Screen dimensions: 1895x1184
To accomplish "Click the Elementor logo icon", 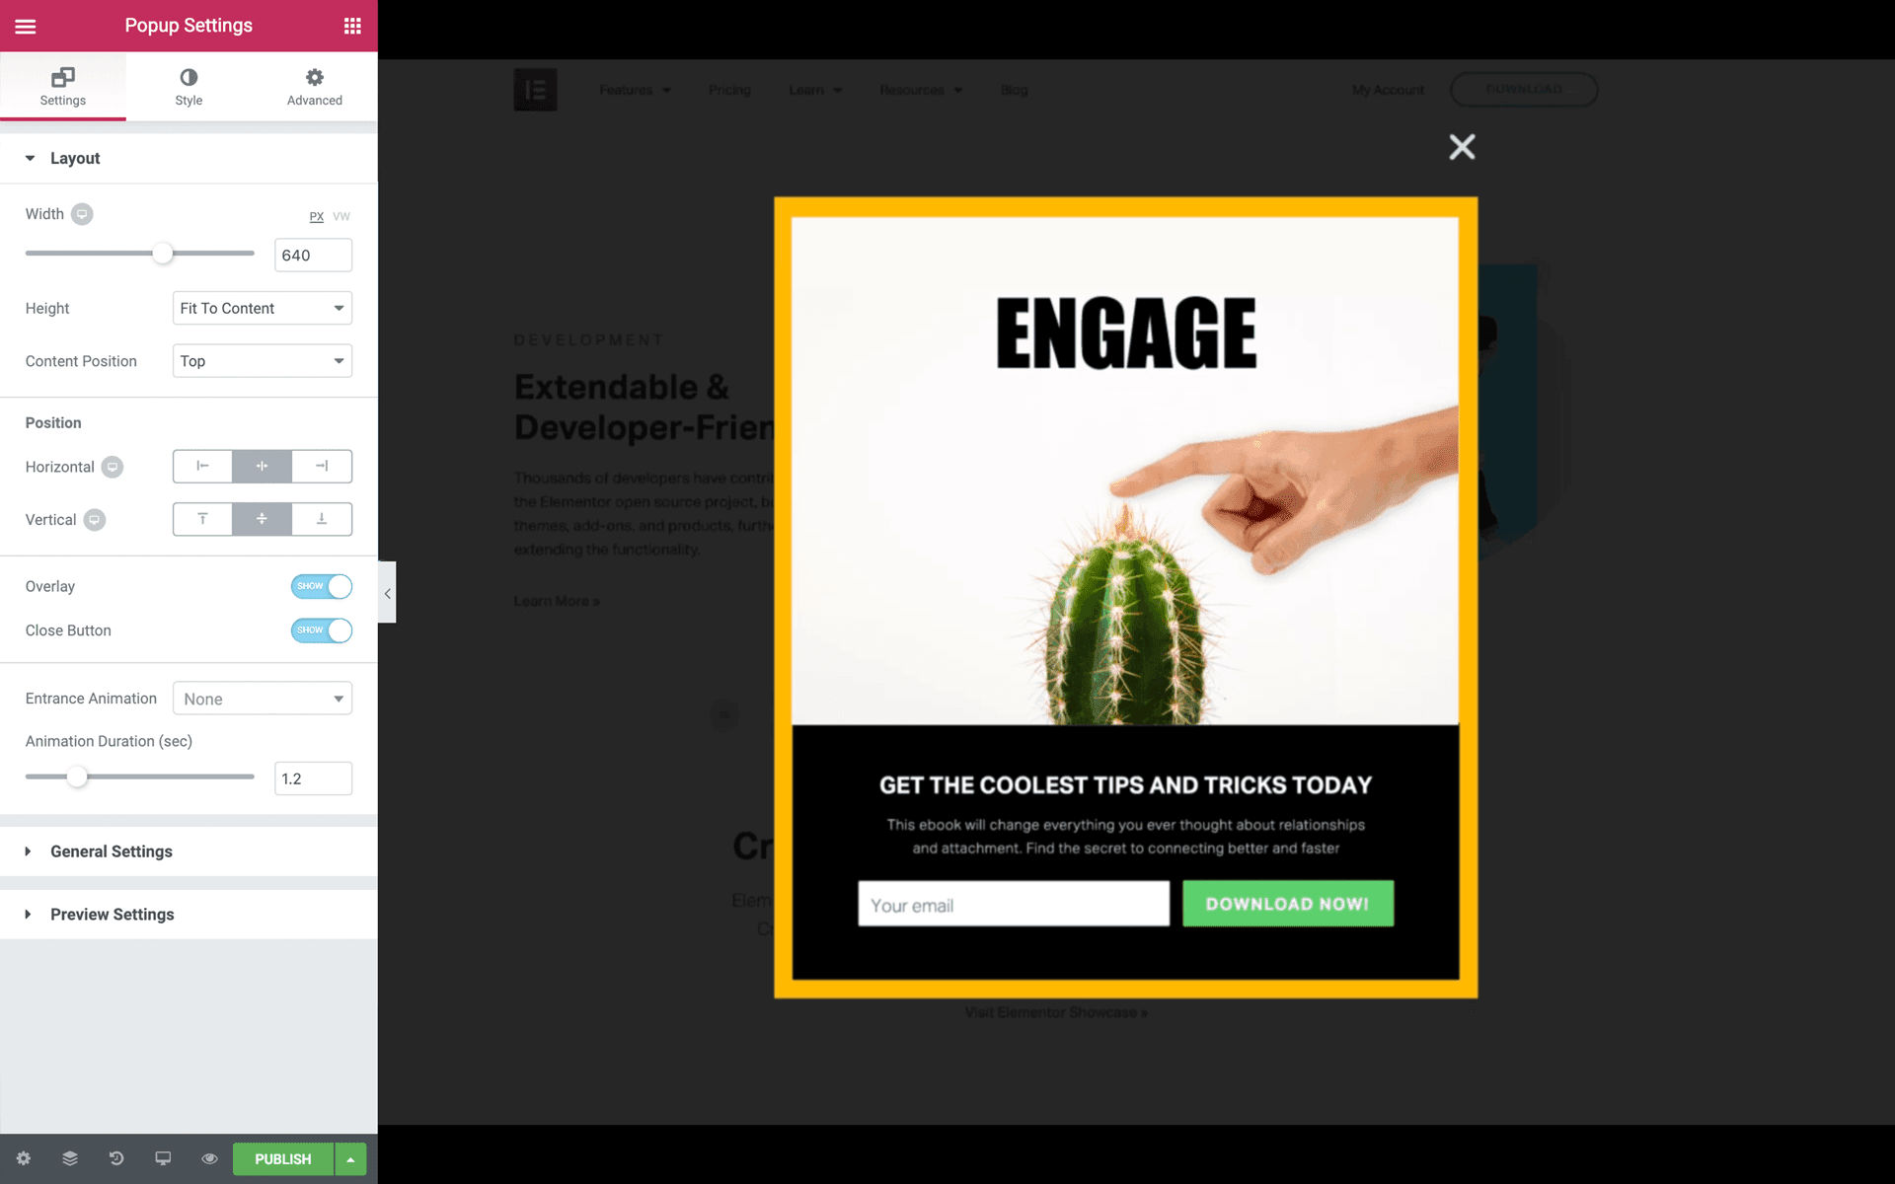I will pos(535,89).
